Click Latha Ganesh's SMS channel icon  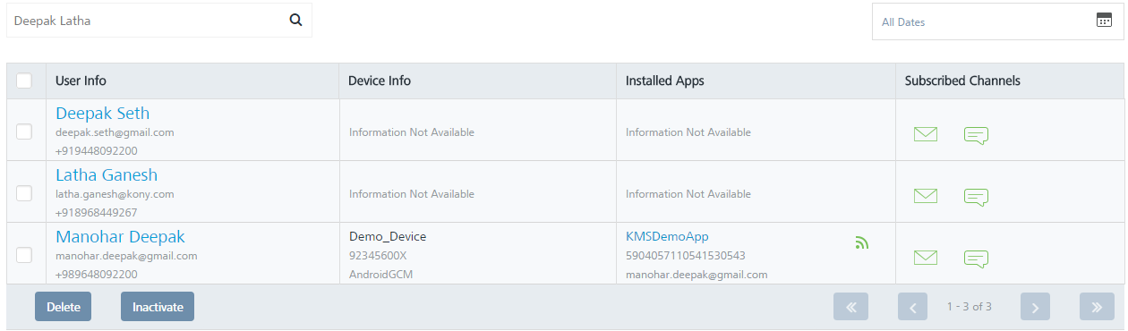point(976,198)
